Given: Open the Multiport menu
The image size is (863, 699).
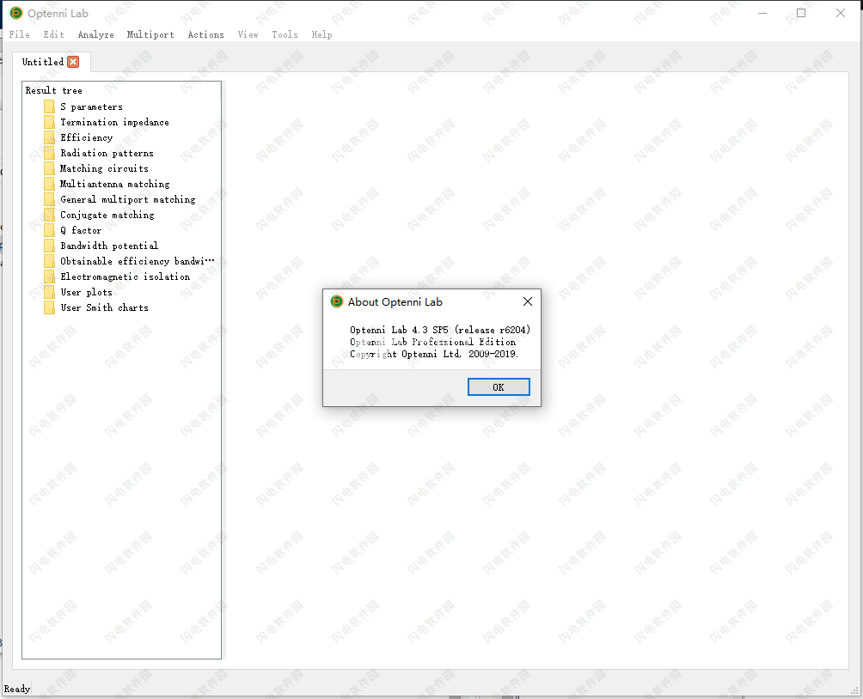Looking at the screenshot, I should tap(150, 34).
